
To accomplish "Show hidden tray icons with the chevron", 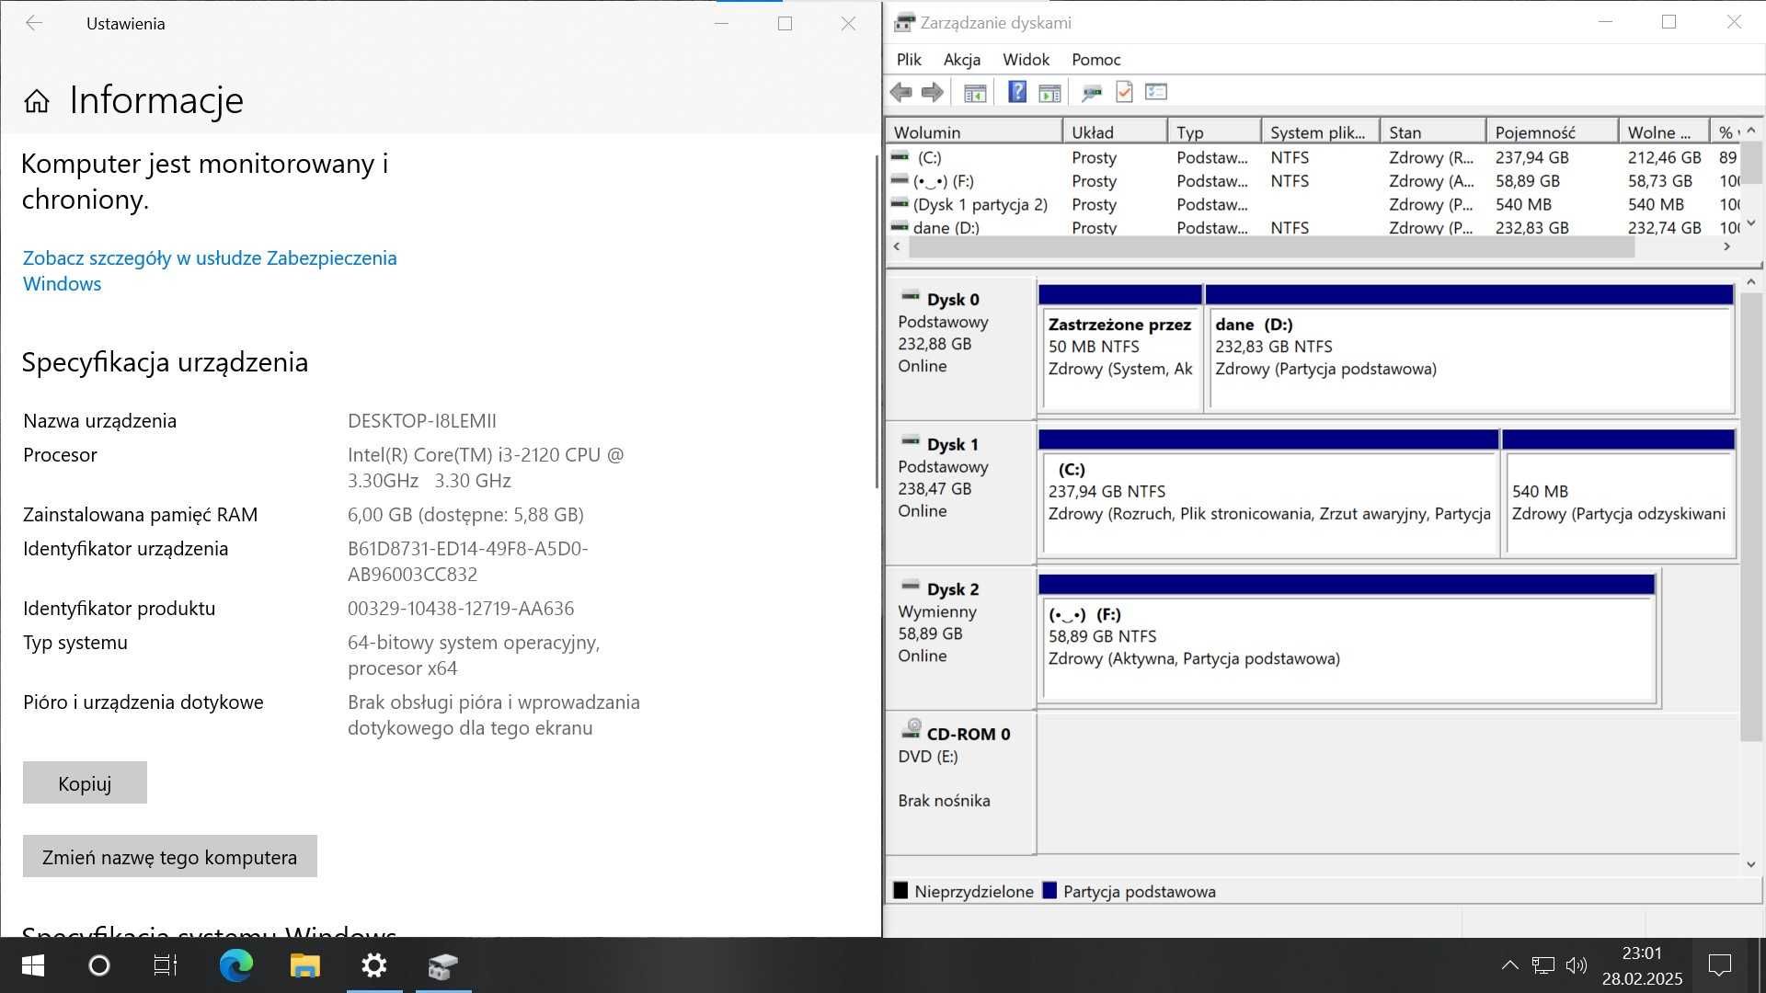I will click(x=1509, y=965).
